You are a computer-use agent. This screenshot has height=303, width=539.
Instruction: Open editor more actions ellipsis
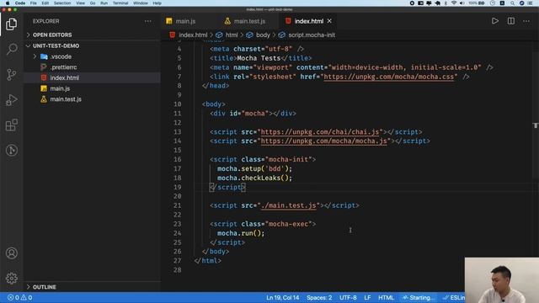[x=526, y=21]
